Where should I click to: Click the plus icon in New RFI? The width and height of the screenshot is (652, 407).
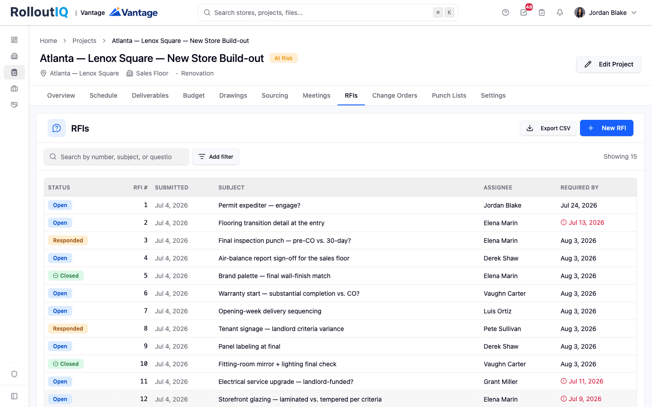(x=591, y=128)
